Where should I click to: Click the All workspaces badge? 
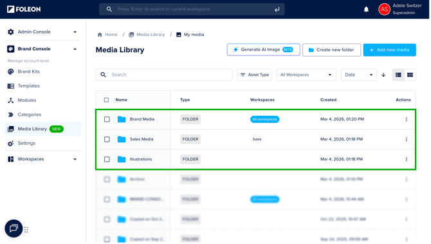tap(264, 119)
